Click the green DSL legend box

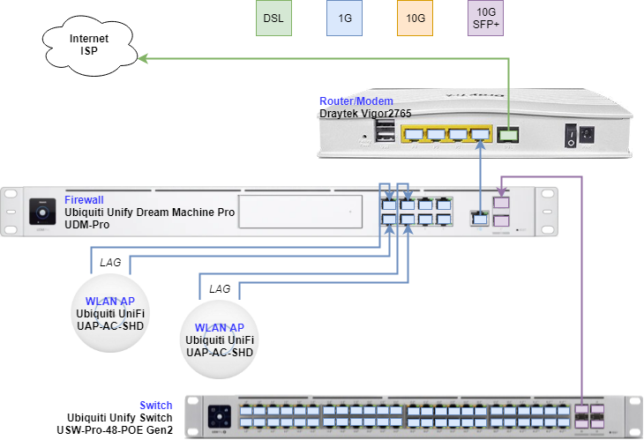(x=273, y=18)
